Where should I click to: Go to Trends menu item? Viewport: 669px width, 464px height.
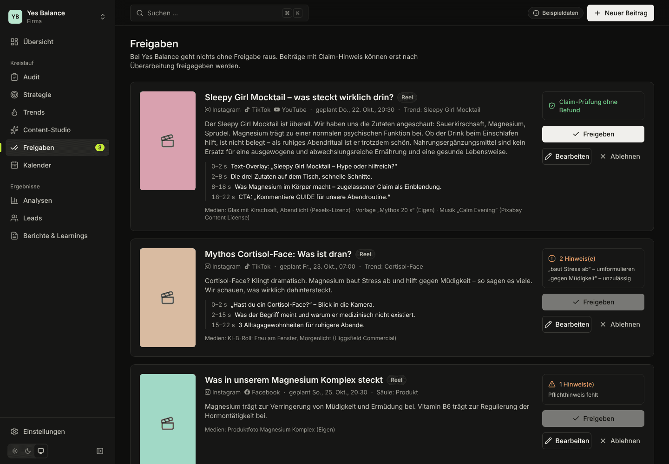tap(58, 112)
